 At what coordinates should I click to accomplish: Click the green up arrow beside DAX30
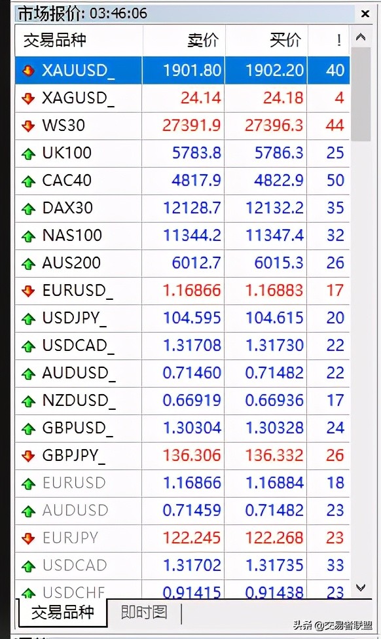(28, 209)
